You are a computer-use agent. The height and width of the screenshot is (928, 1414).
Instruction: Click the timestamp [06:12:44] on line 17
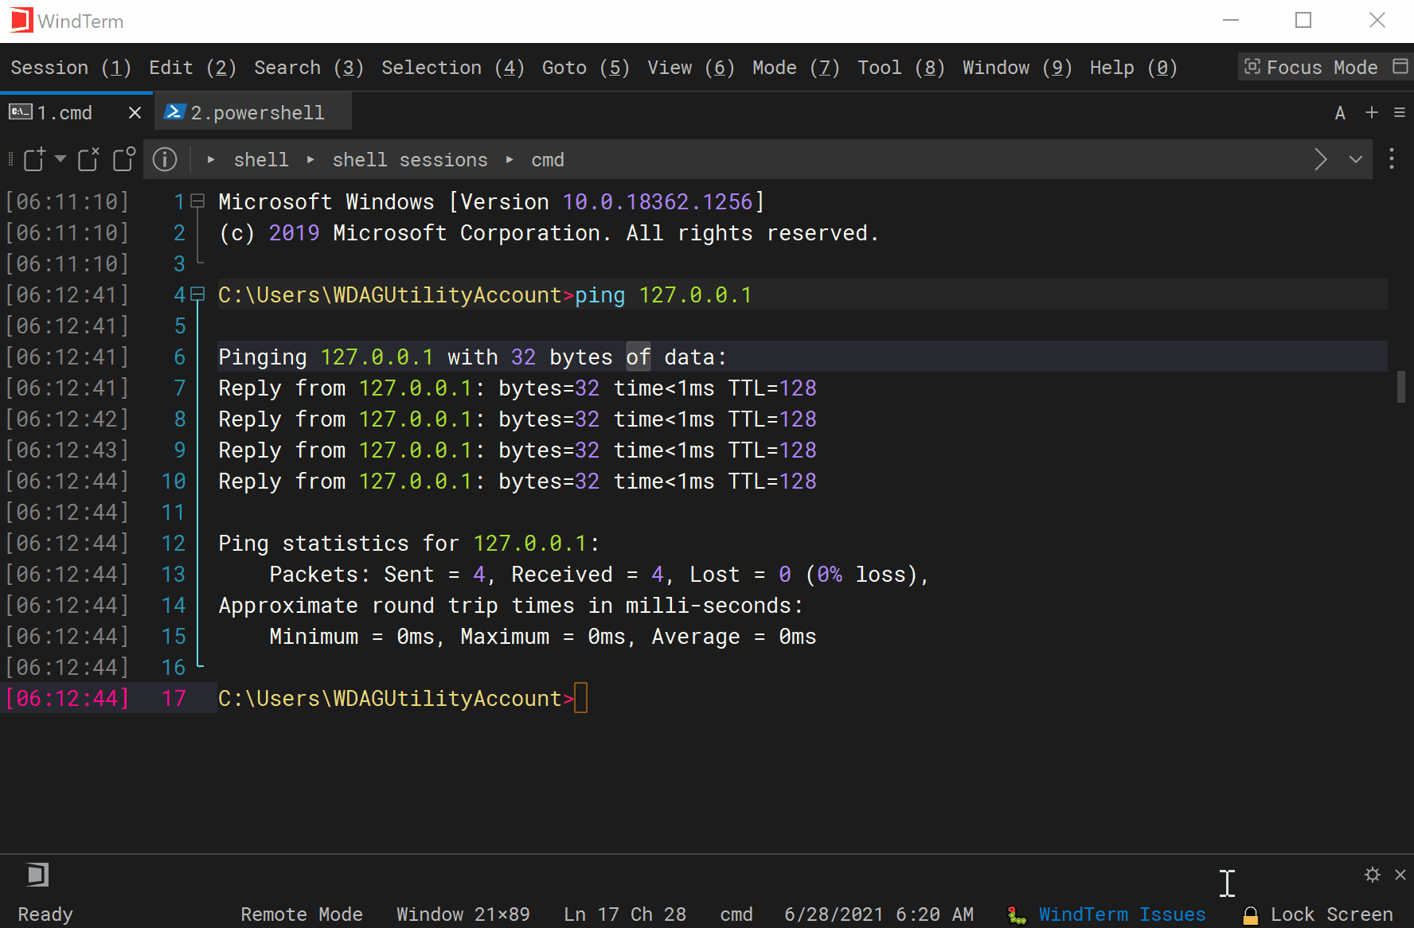(x=68, y=699)
